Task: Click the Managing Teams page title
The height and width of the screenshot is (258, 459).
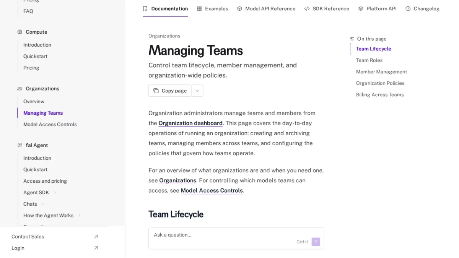Action: click(x=195, y=50)
